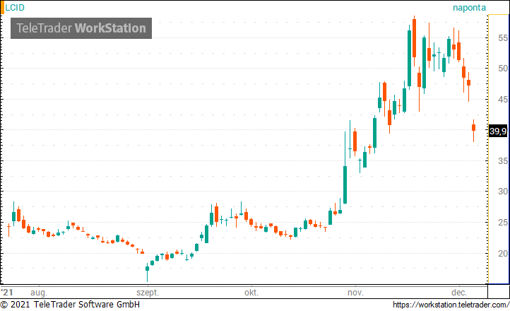
Task: Click the 35 price axis label
Action: pyautogui.click(x=503, y=160)
